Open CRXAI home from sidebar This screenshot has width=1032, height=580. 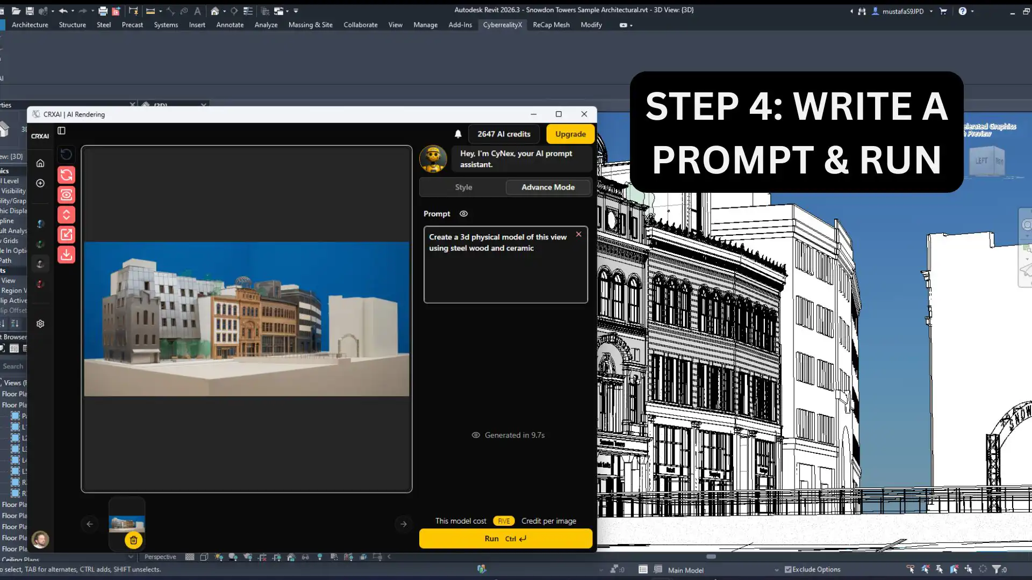click(x=40, y=163)
